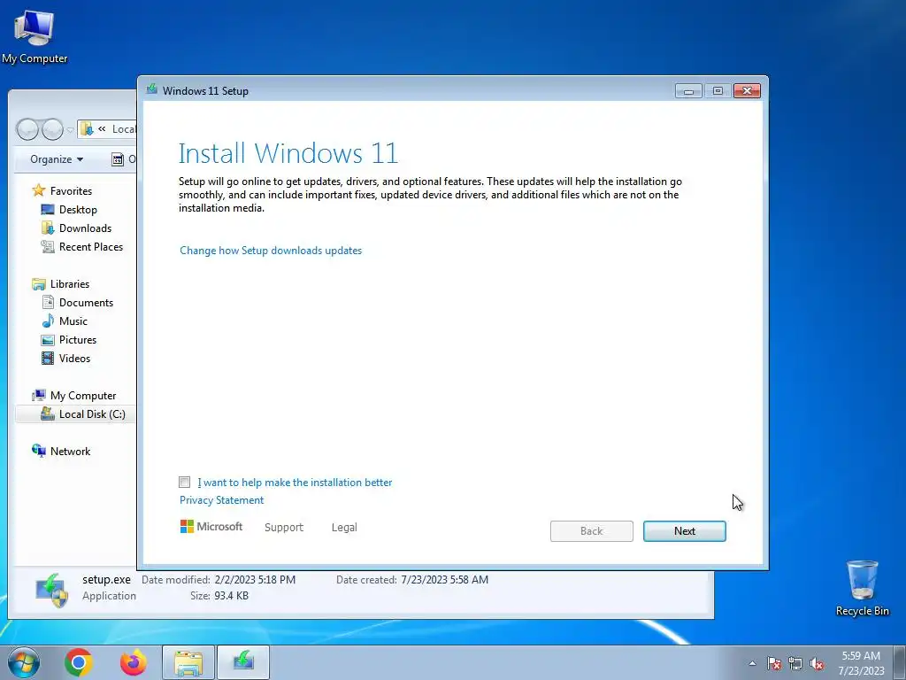This screenshot has width=906, height=680.
Task: Click 'setup.exe' file name in details pane
Action: tap(106, 579)
